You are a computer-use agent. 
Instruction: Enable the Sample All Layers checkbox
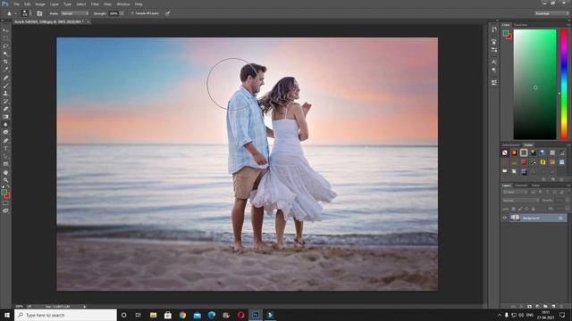pos(132,13)
